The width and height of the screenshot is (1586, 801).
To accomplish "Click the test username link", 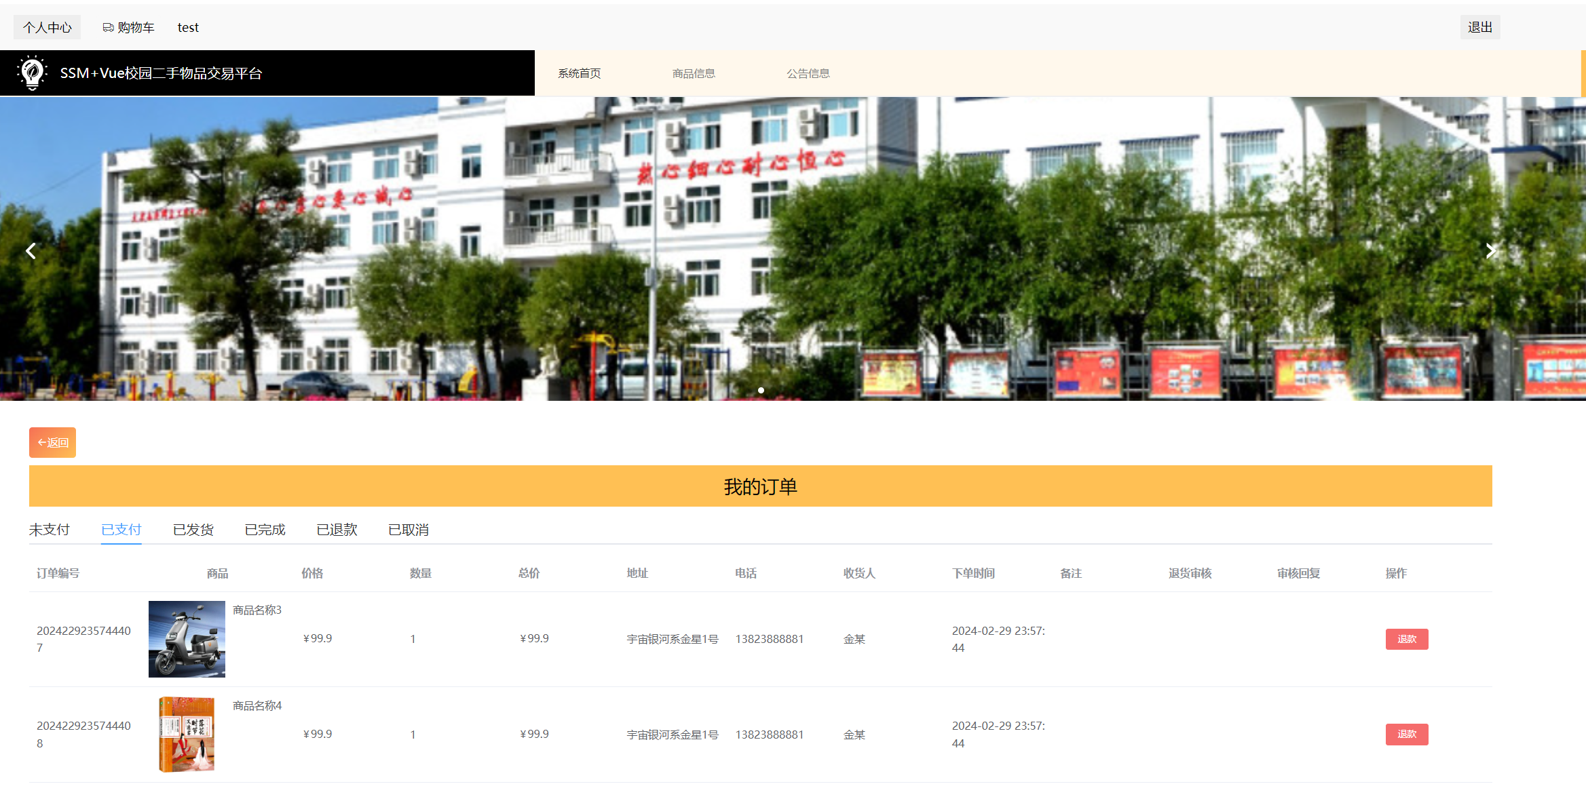I will coord(188,27).
